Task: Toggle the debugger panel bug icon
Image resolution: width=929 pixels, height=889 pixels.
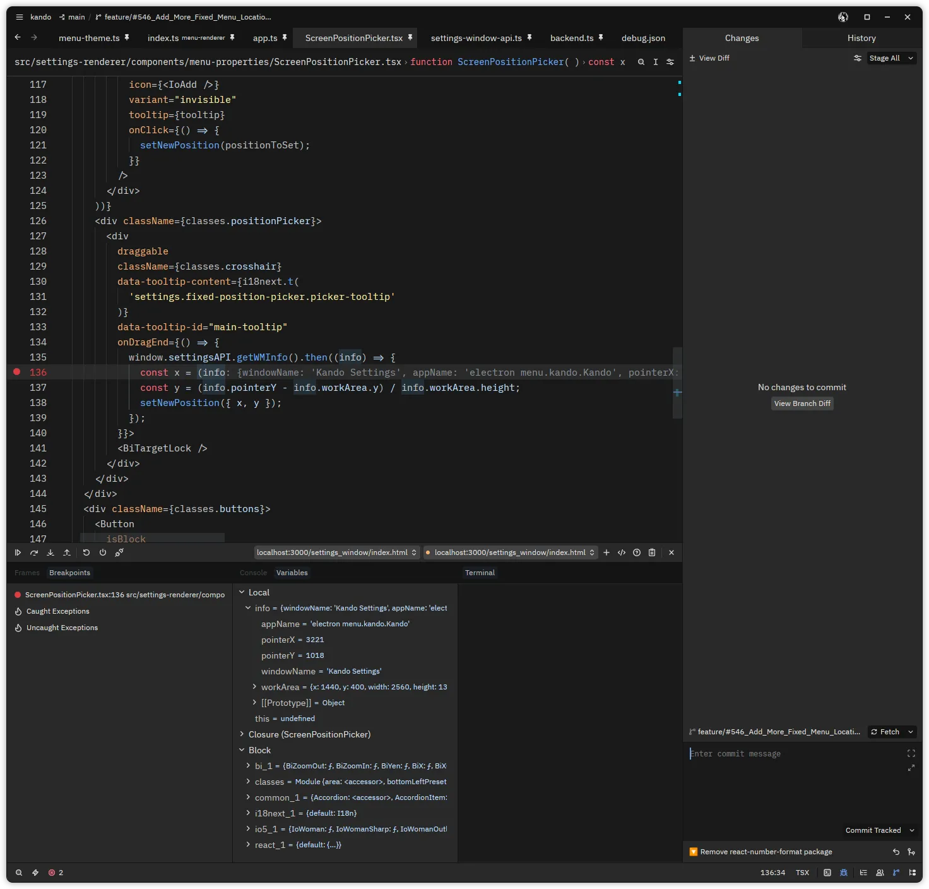Action: click(844, 873)
